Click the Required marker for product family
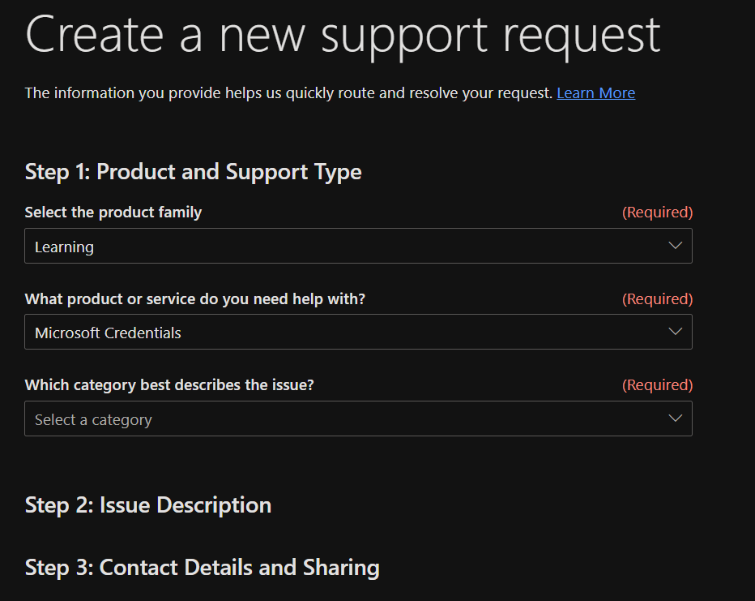755x601 pixels. [657, 212]
